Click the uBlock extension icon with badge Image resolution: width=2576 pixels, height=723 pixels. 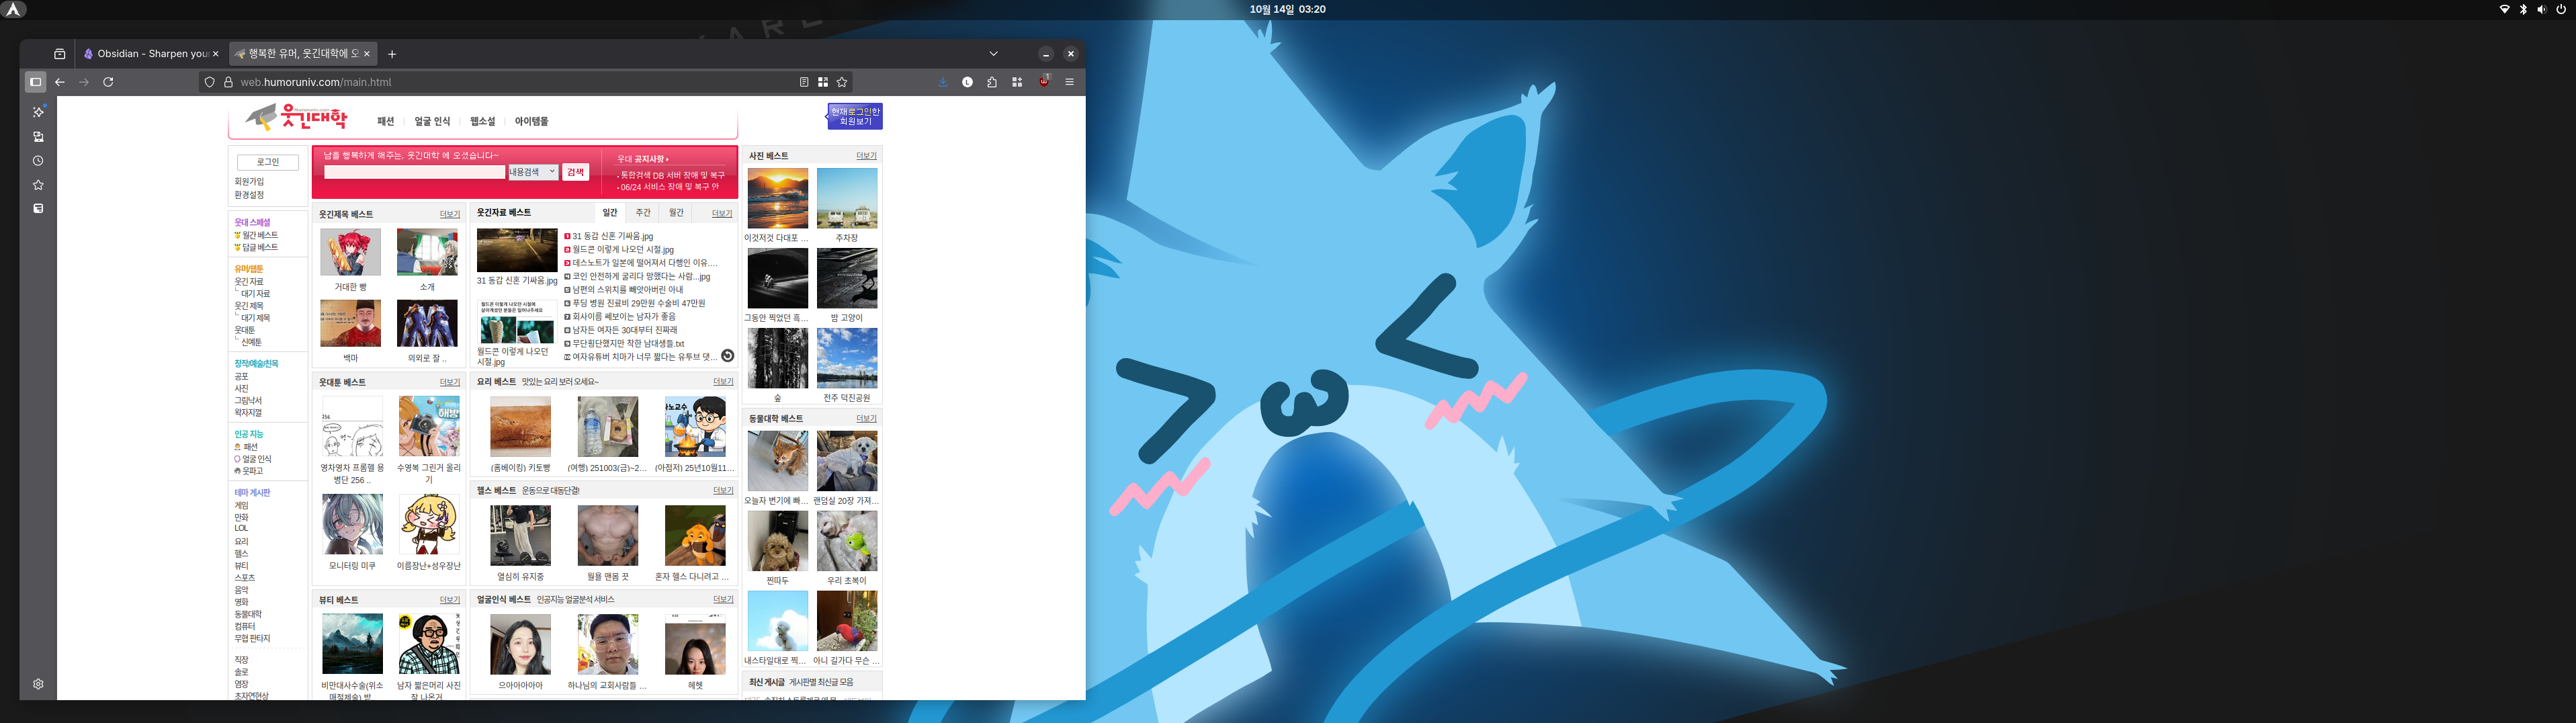pyautogui.click(x=1045, y=81)
